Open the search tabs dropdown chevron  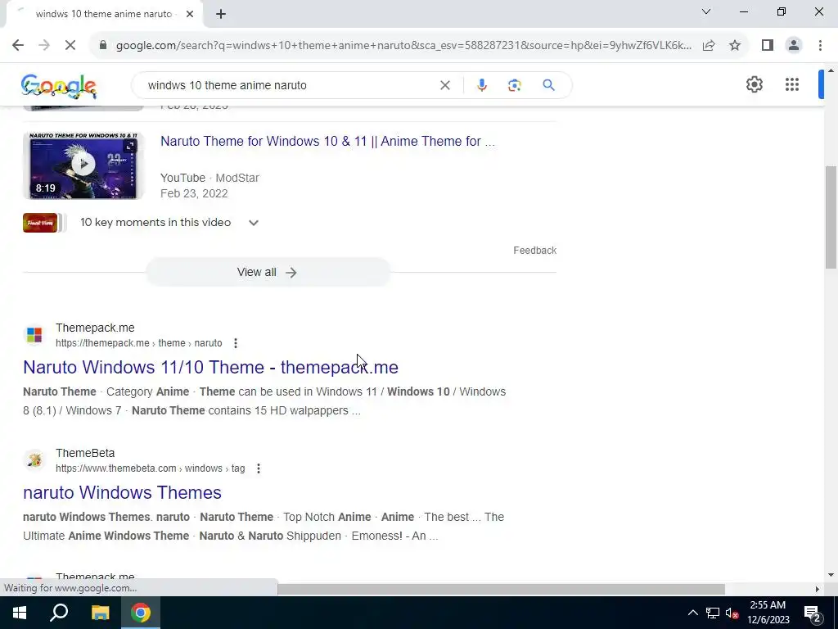[706, 11]
